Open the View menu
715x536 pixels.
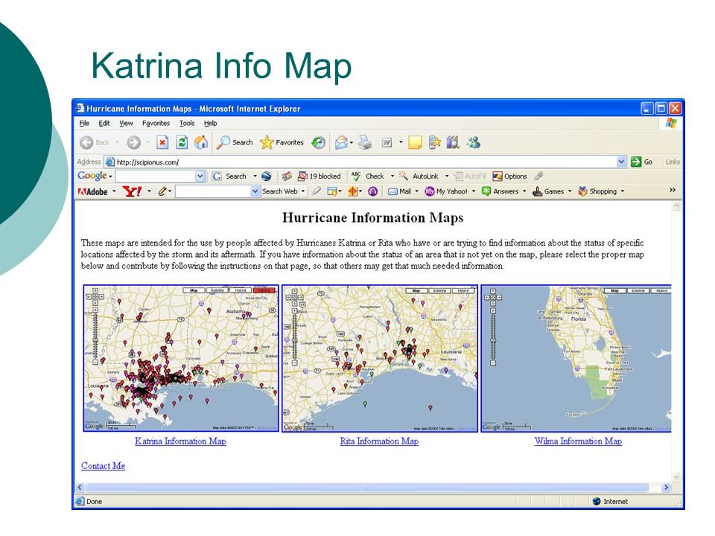[126, 123]
